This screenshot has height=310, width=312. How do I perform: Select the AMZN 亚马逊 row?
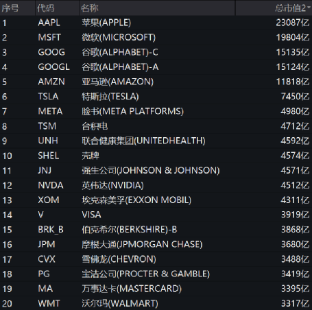tap(156, 82)
